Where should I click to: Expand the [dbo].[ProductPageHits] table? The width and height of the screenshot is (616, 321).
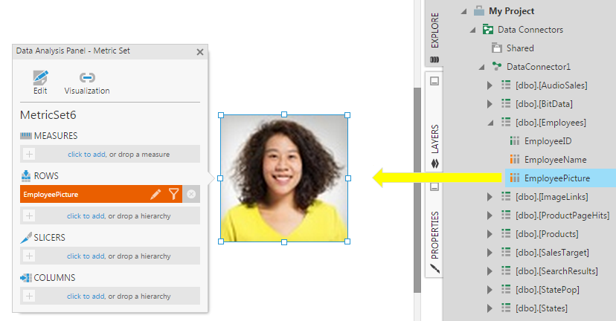coord(490,215)
